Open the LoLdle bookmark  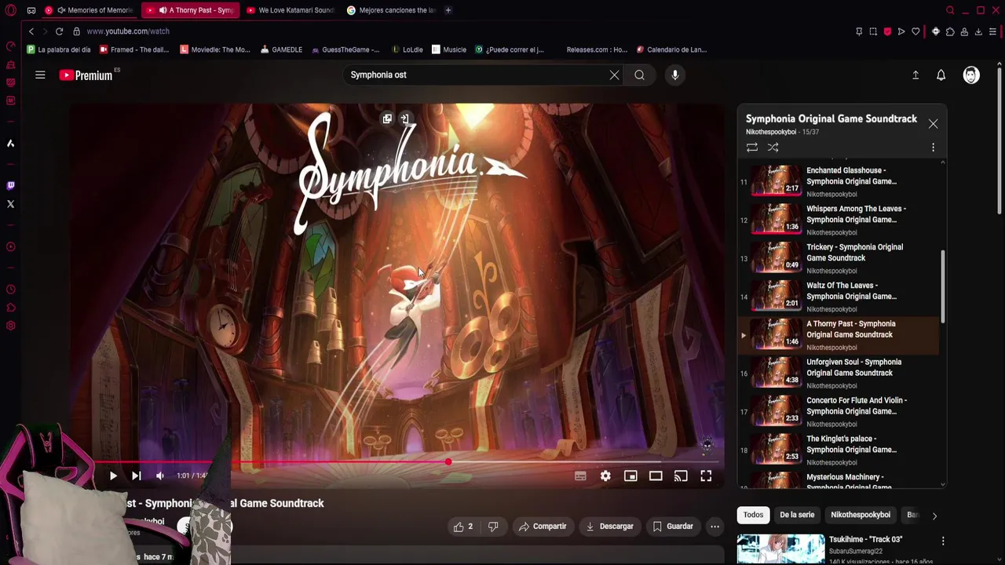click(407, 49)
